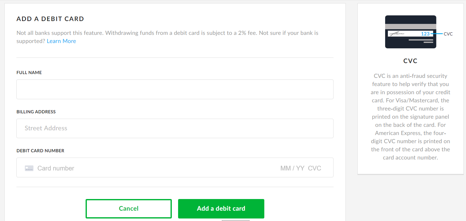Click the CVC field in the card row
The height and width of the screenshot is (221, 466).
[x=314, y=168]
